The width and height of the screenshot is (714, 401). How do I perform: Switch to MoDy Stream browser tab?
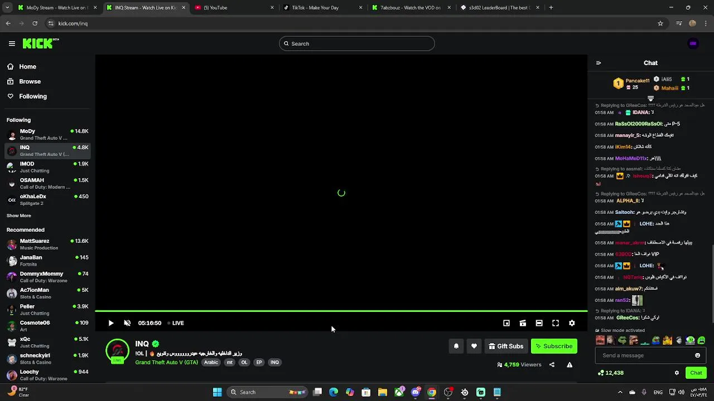(x=56, y=8)
